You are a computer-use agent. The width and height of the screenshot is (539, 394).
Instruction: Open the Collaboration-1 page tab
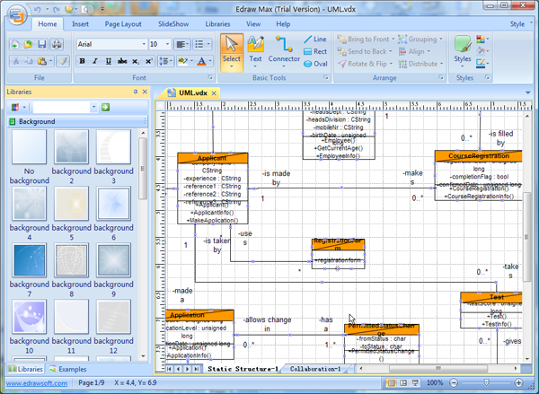coord(315,369)
